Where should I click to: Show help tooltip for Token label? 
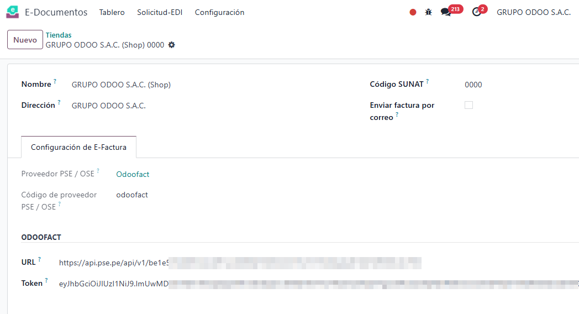pos(46,280)
